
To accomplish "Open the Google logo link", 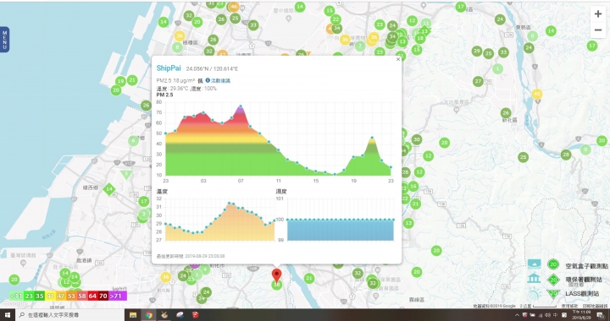I will [x=14, y=303].
